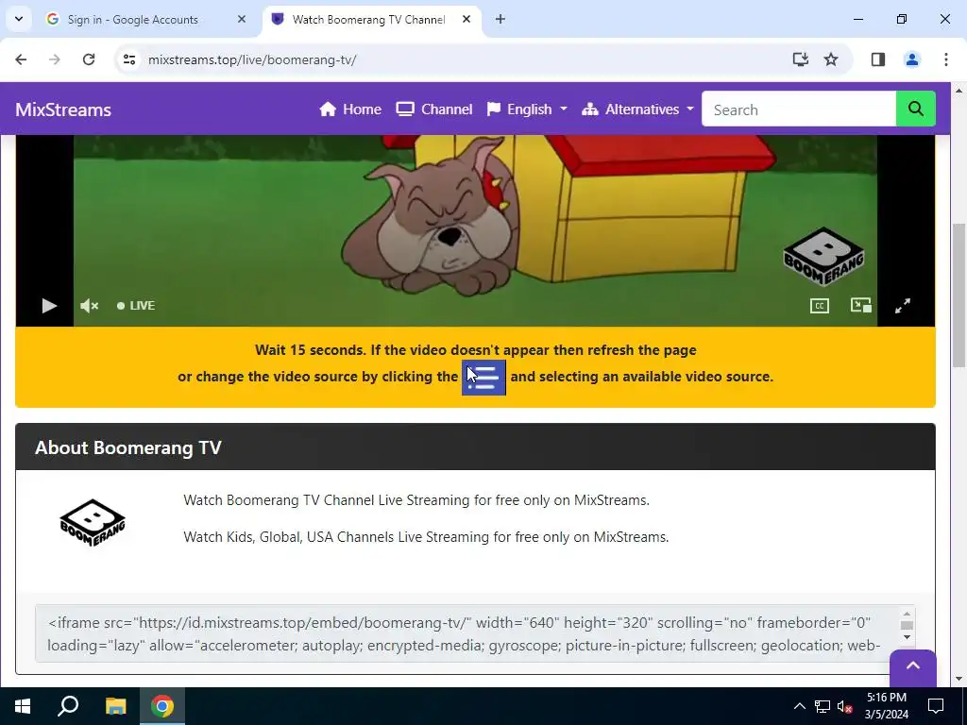Screen dimensions: 967x725
Task: Click the MixStreams logo text
Action: (x=63, y=110)
